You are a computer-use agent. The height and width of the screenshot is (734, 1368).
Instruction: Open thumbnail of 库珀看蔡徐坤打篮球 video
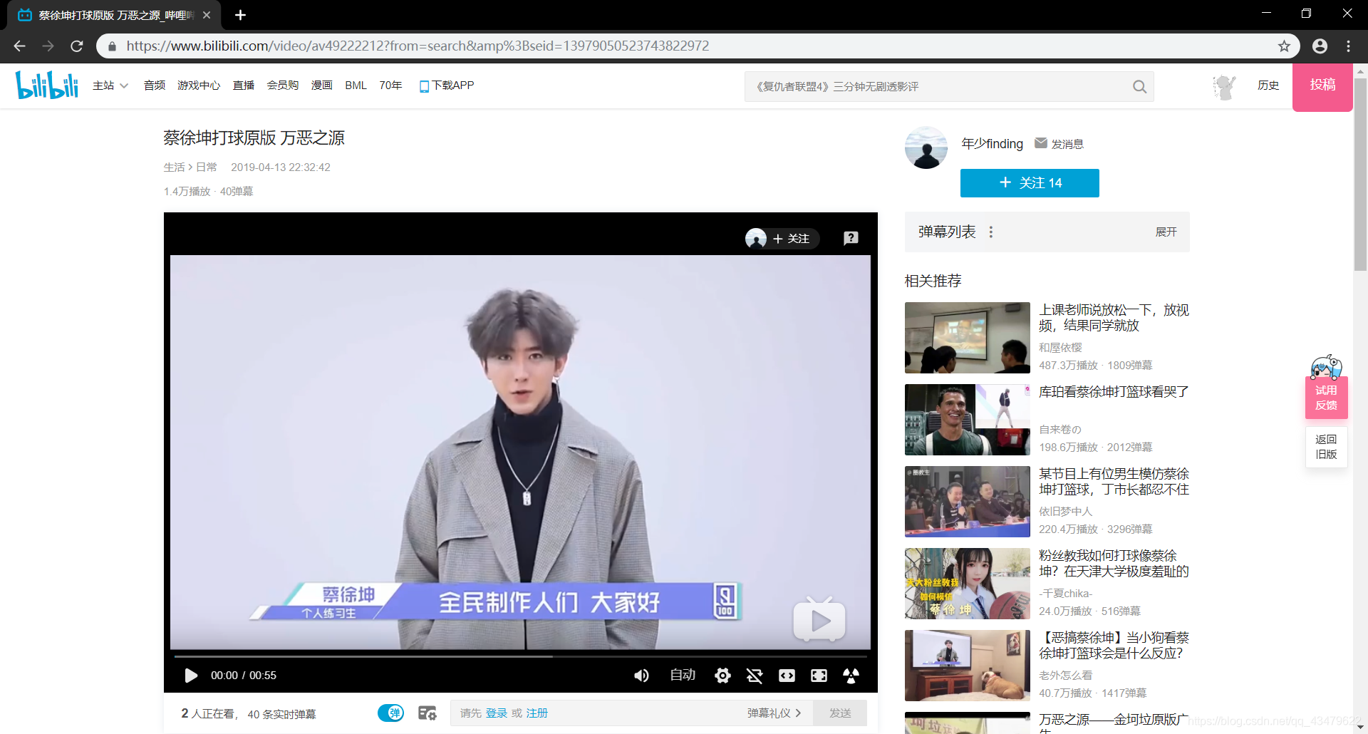click(967, 420)
